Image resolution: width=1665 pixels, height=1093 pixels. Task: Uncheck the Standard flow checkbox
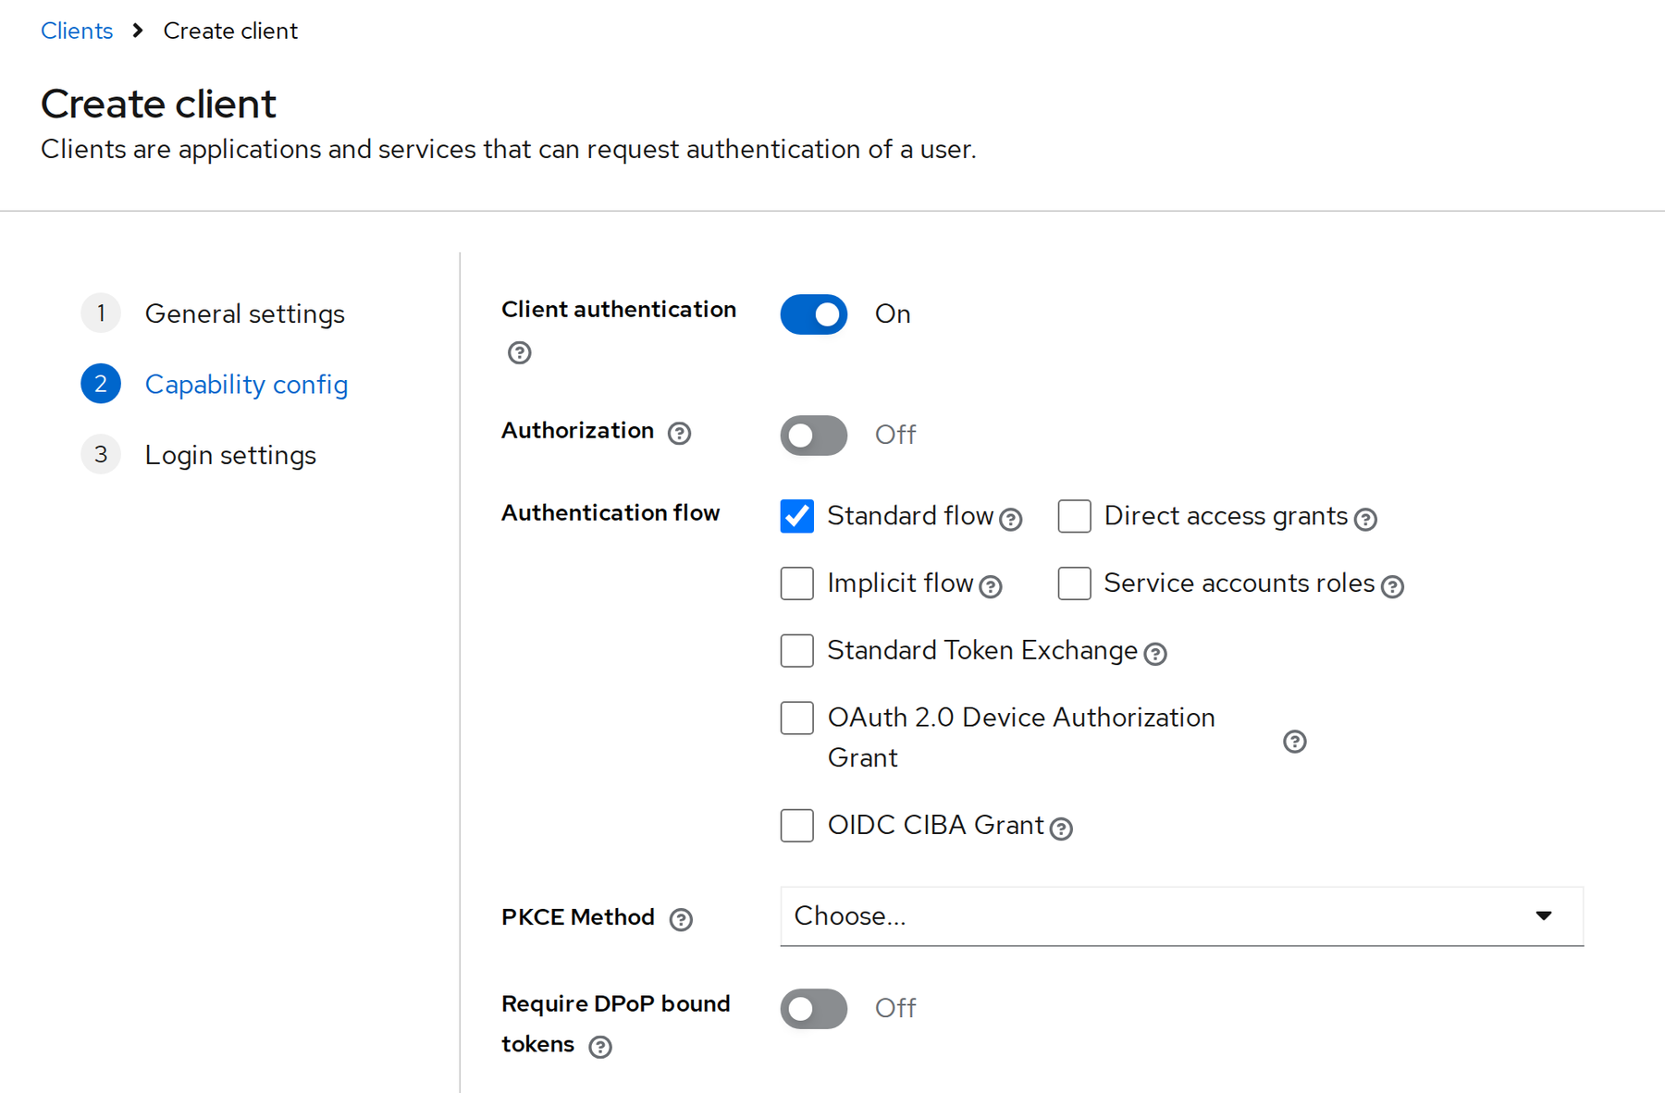pos(797,516)
